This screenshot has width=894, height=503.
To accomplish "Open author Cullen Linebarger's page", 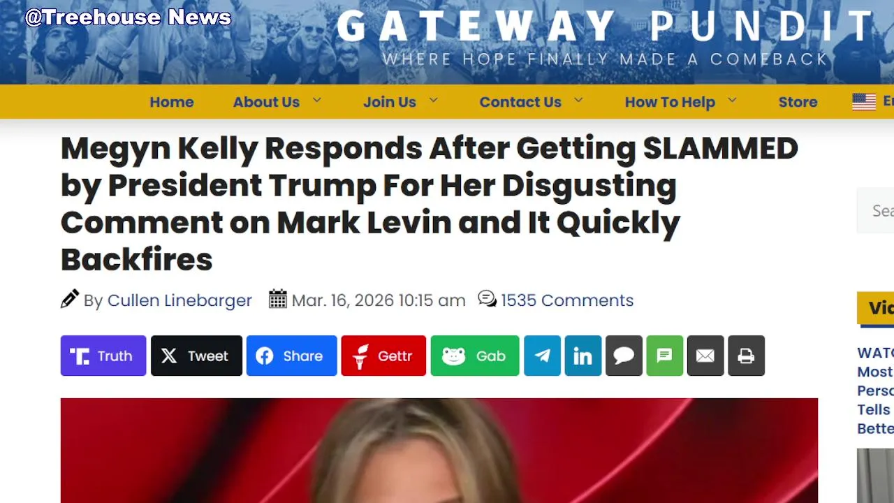I will pos(179,300).
